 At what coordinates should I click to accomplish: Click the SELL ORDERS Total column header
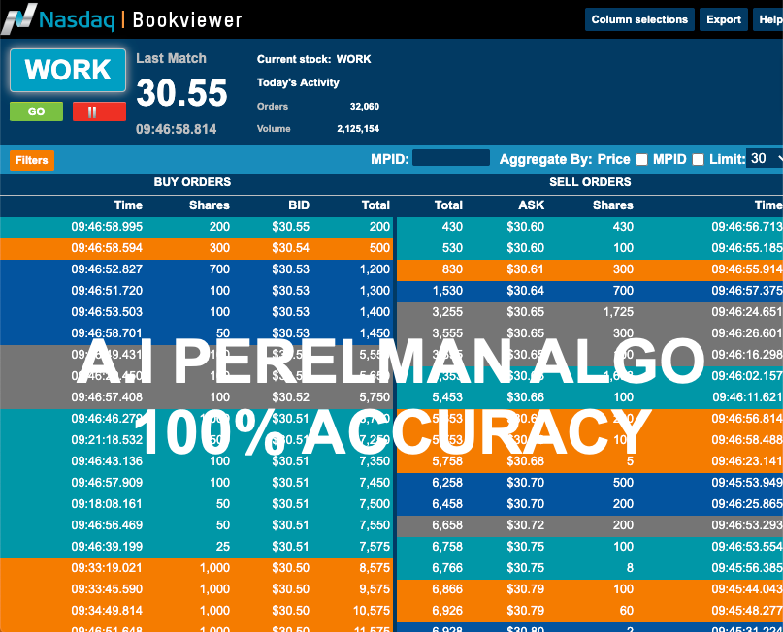coord(448,205)
